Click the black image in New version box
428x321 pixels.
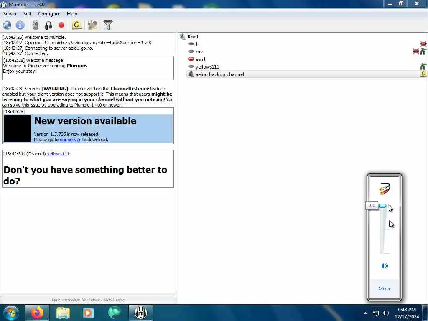(x=18, y=128)
